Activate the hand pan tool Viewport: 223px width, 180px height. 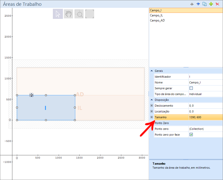pos(68,14)
